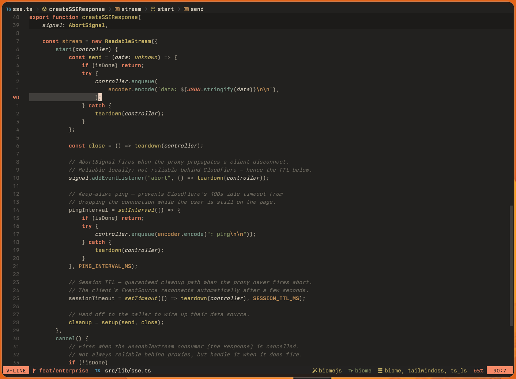Expand chevron after sse.ts breadcrumb
The height and width of the screenshot is (379, 516).
(x=37, y=9)
